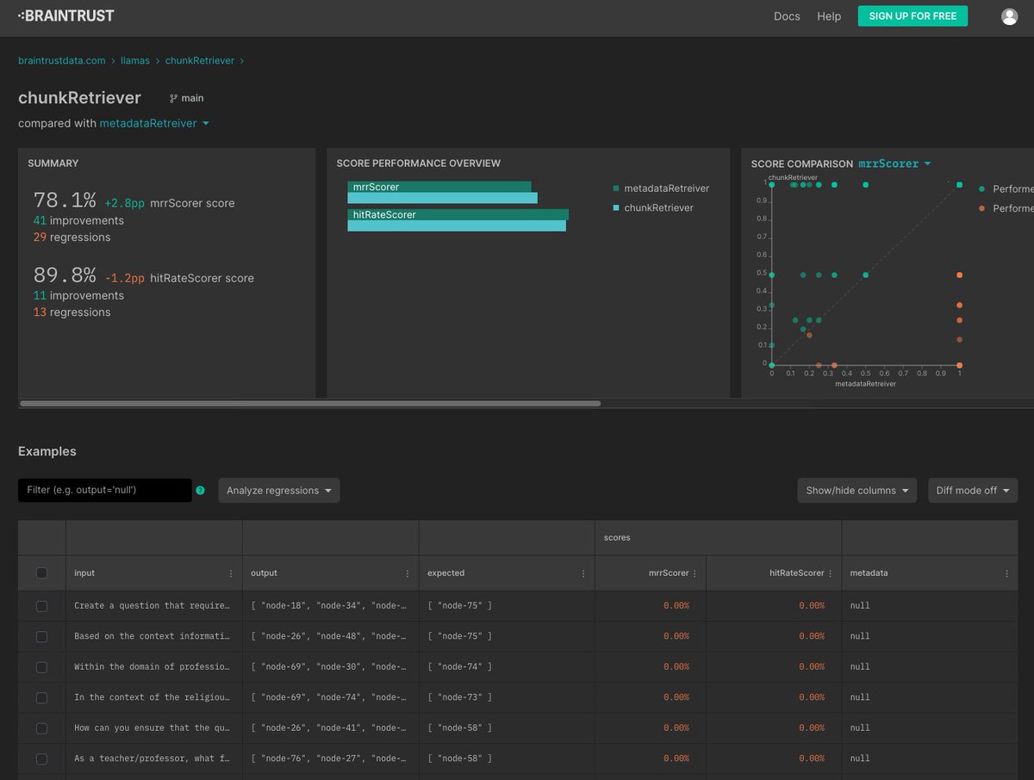Click the 78.1% mrrScorer score value
The width and height of the screenshot is (1034, 780).
coord(65,201)
